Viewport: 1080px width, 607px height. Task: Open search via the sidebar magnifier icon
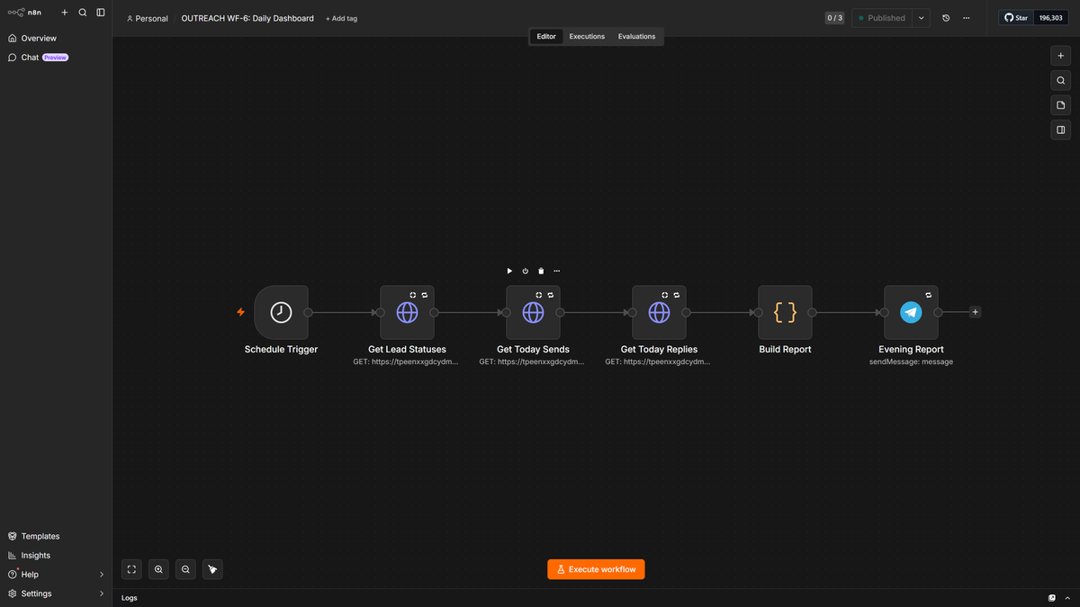(x=83, y=13)
